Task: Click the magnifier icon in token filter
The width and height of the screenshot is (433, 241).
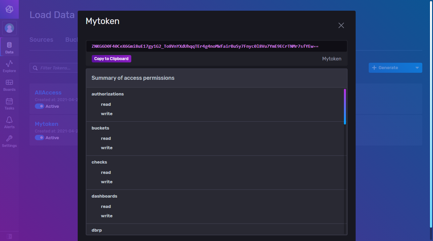Action: coord(35,68)
